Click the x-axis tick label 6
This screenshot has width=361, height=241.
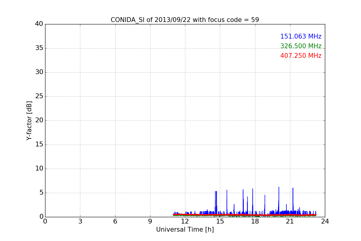(115, 221)
